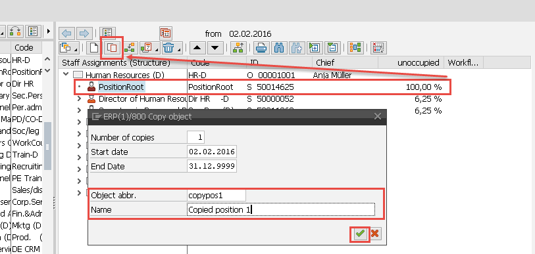The image size is (535, 254).
Task: Open the date and preview period calendar icon
Action: (x=166, y=33)
